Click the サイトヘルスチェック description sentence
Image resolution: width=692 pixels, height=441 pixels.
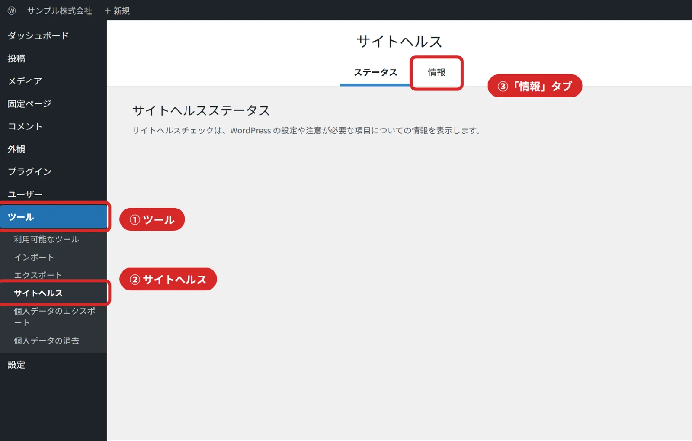click(x=307, y=131)
